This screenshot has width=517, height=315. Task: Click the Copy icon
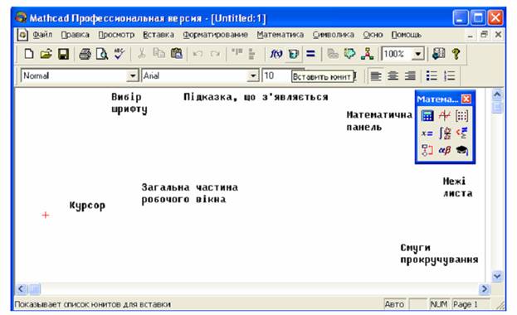click(159, 53)
